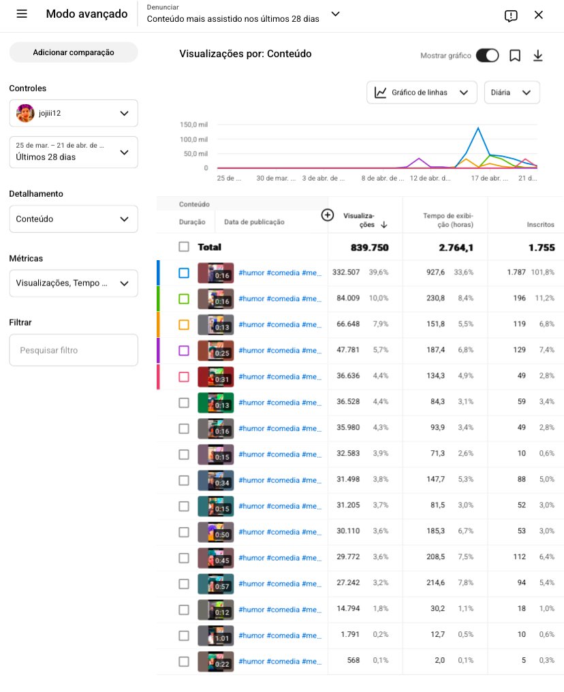Open the video title link with 84.009 views
The width and height of the screenshot is (564, 692).
pyautogui.click(x=280, y=299)
